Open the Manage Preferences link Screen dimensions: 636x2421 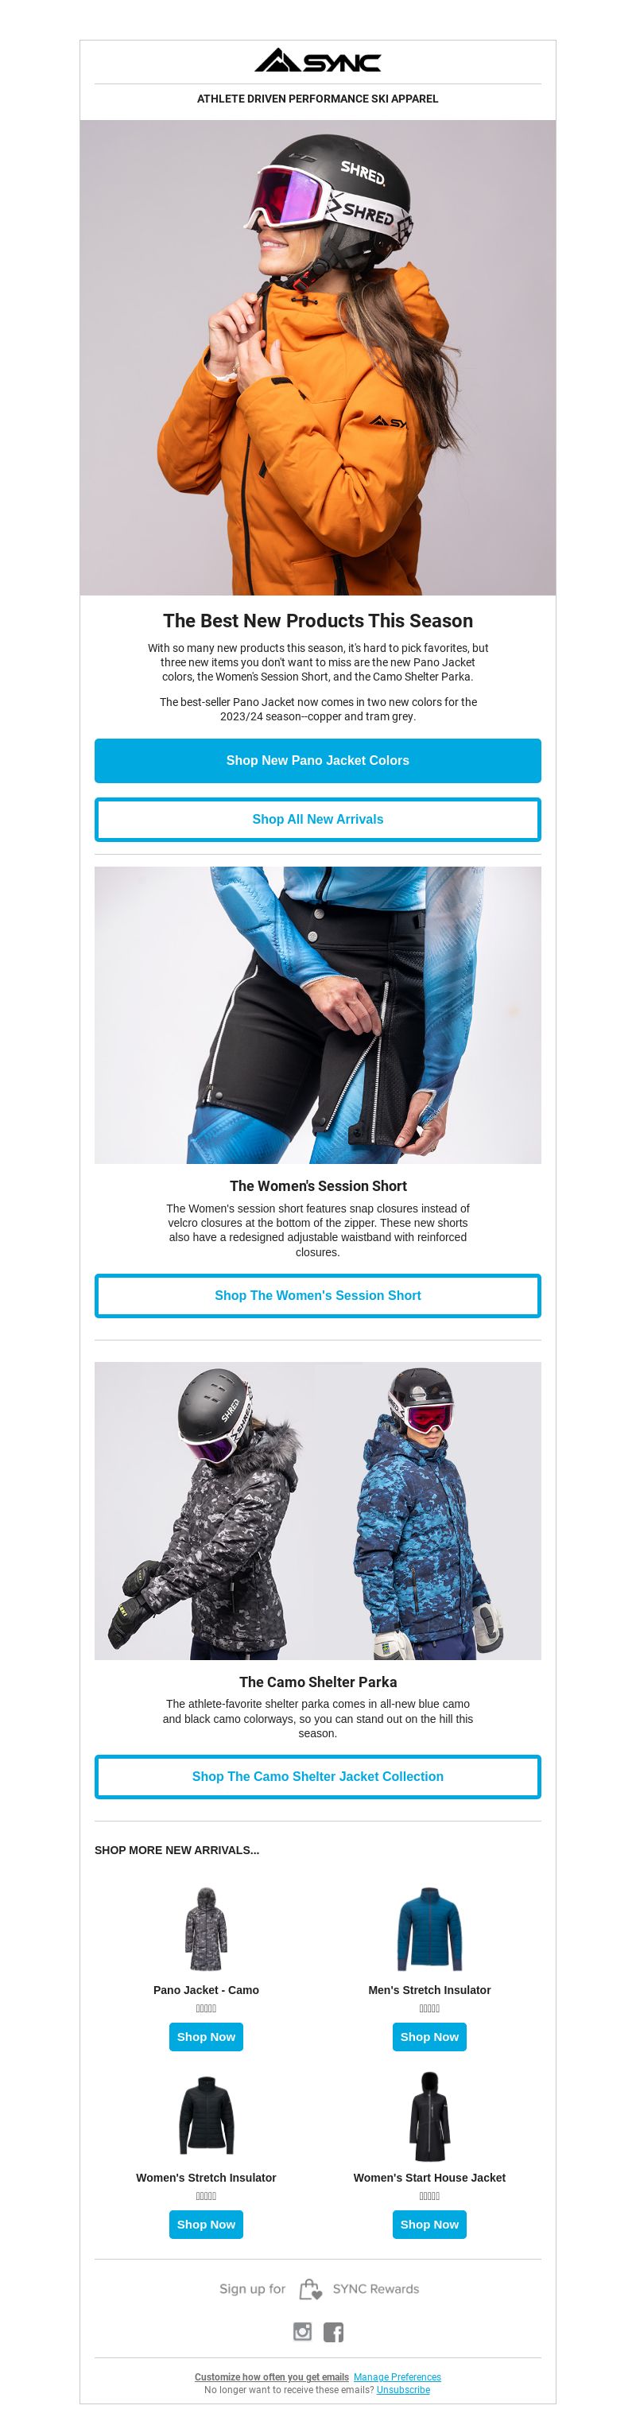click(397, 2376)
